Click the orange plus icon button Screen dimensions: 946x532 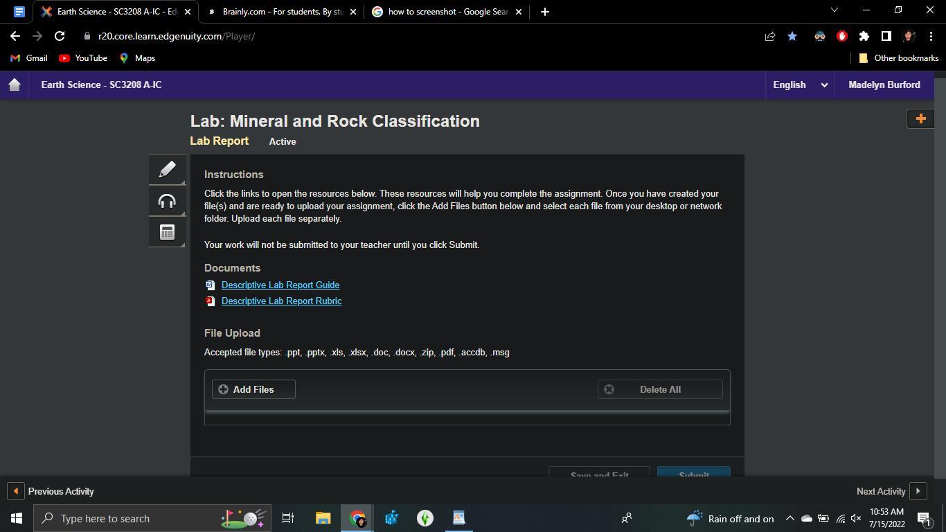pyautogui.click(x=920, y=119)
